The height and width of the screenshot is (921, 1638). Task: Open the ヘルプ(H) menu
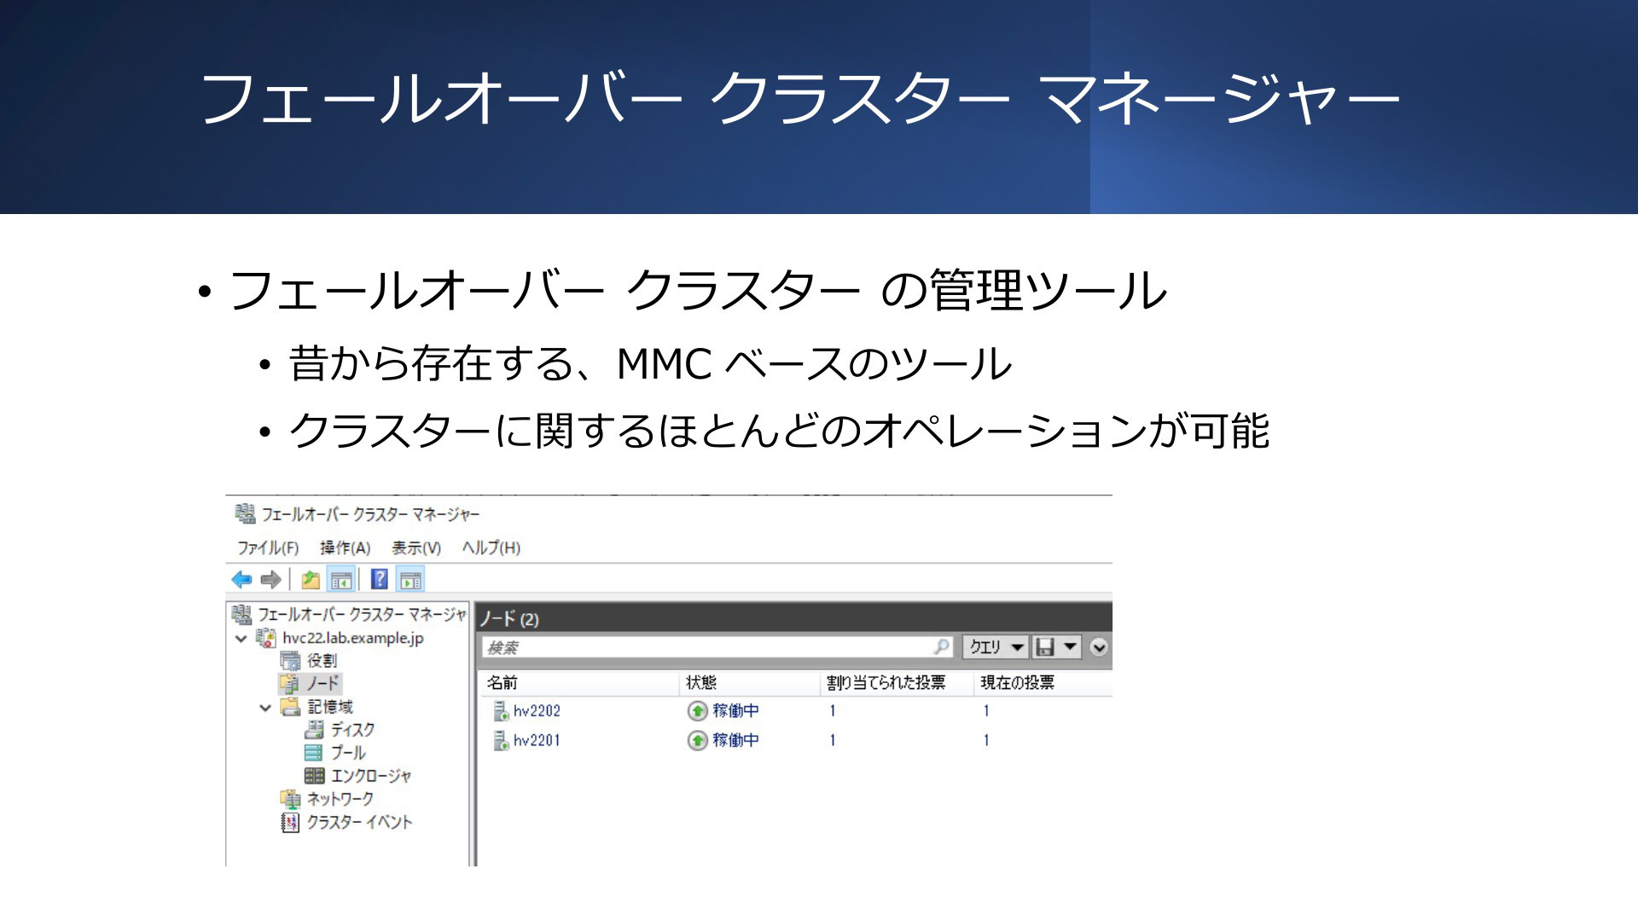[491, 547]
